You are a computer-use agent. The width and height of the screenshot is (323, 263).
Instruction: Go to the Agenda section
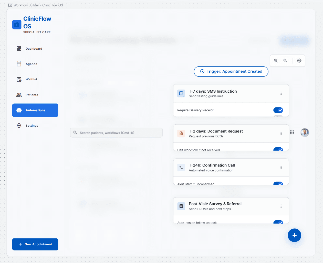(x=35, y=64)
